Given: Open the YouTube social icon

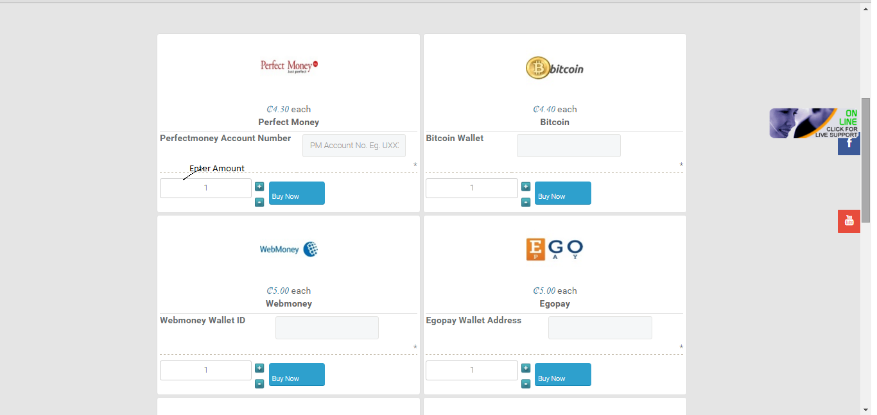Looking at the screenshot, I should pyautogui.click(x=849, y=221).
